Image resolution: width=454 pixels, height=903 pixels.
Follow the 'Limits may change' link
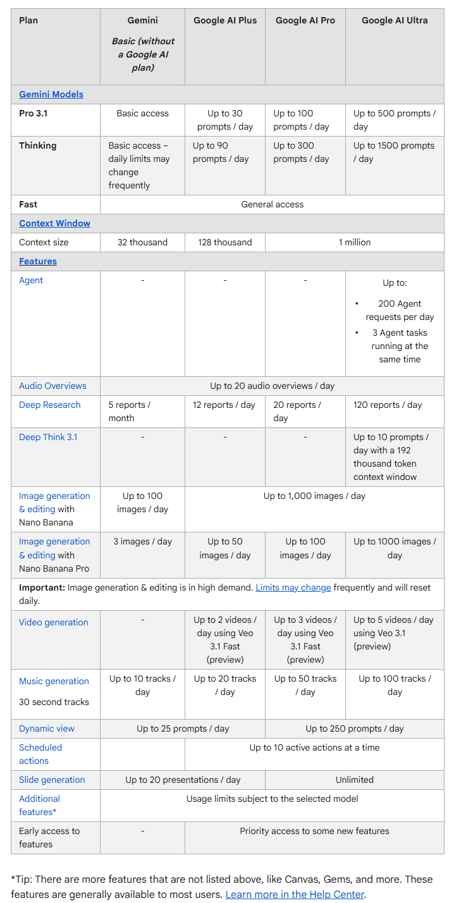point(293,587)
